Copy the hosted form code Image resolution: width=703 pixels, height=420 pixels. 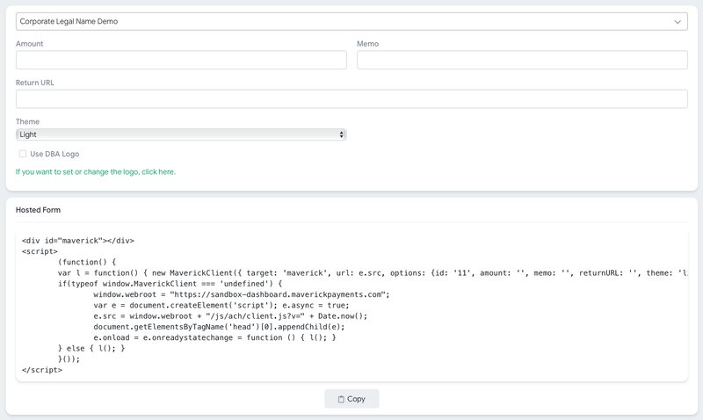(x=351, y=399)
